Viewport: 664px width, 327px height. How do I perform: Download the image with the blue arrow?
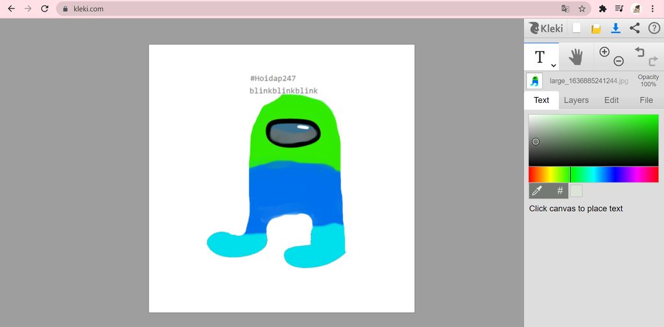[615, 28]
